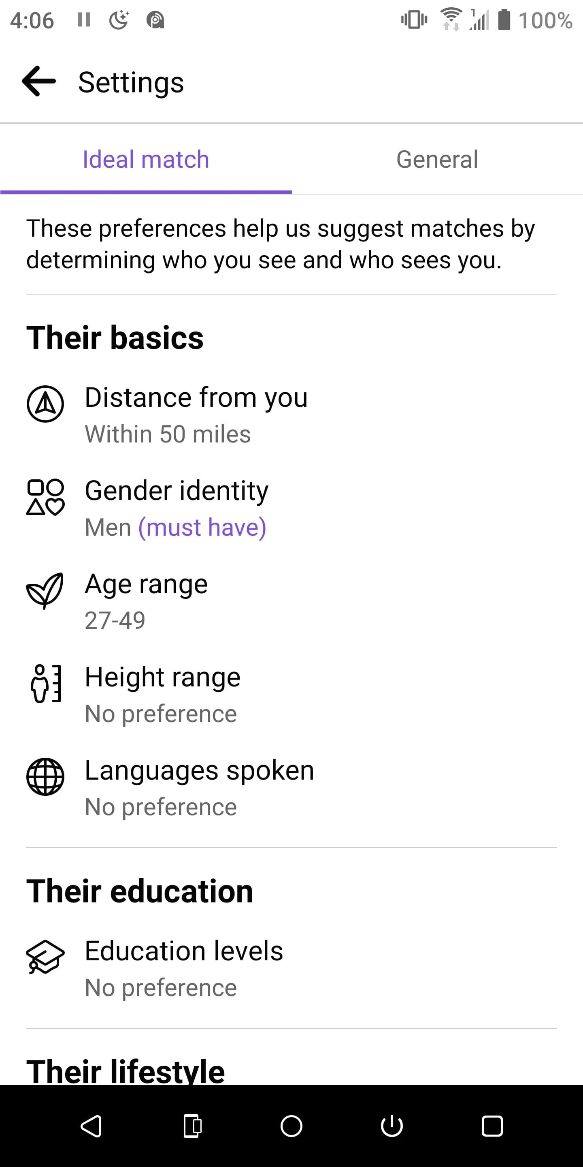Tap the back arrow in Settings header

pos(39,81)
